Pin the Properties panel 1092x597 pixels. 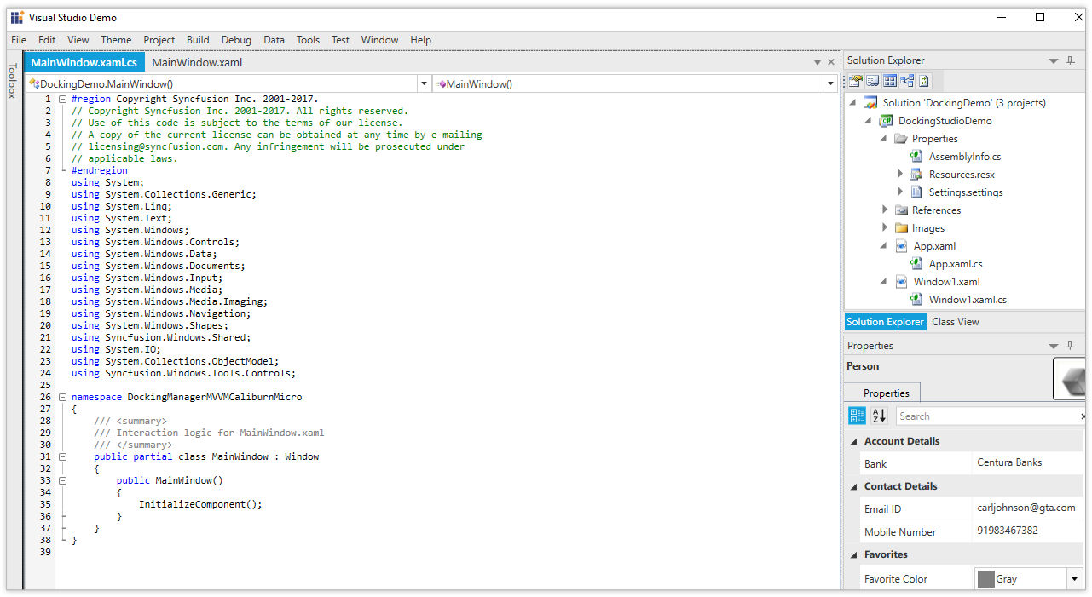tap(1070, 346)
